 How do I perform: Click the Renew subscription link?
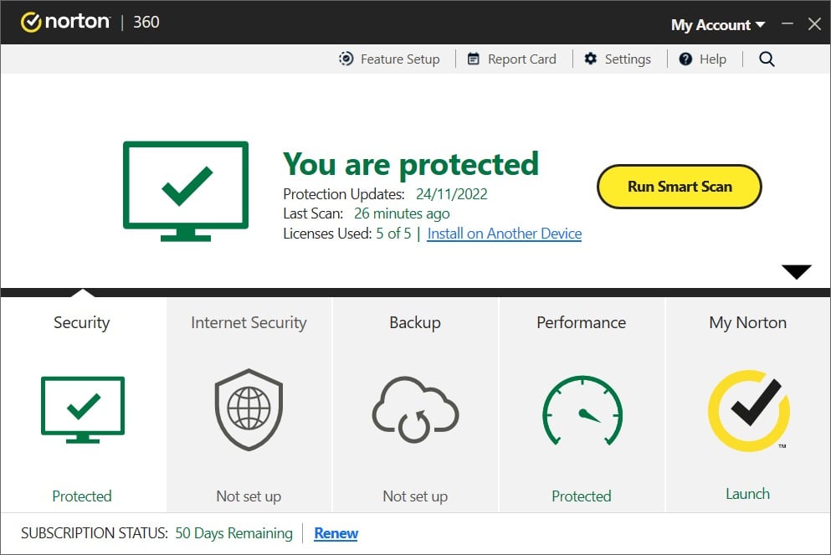click(x=336, y=533)
